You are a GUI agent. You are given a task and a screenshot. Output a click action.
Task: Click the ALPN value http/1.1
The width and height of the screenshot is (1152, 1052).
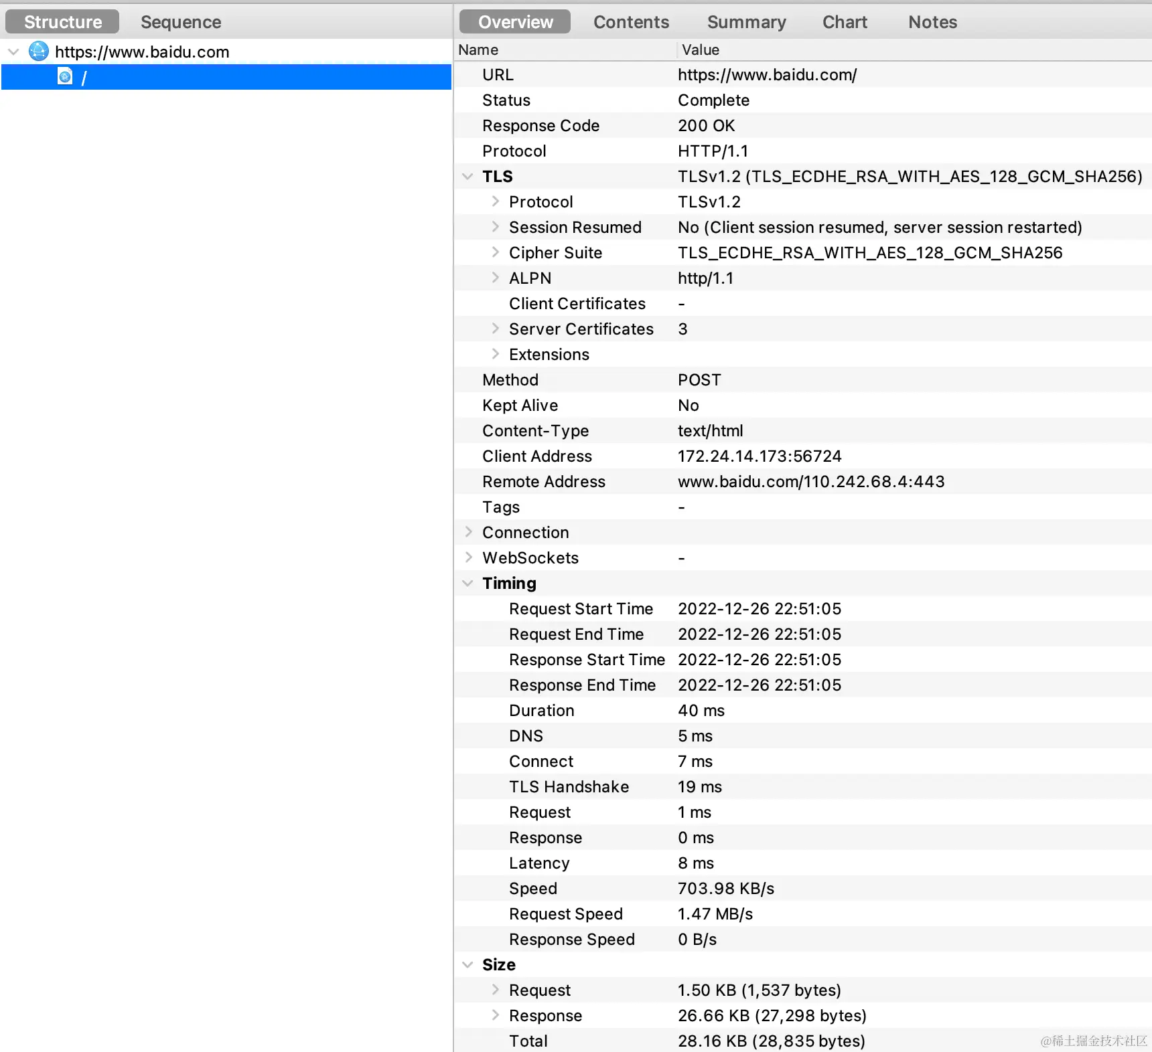click(705, 278)
